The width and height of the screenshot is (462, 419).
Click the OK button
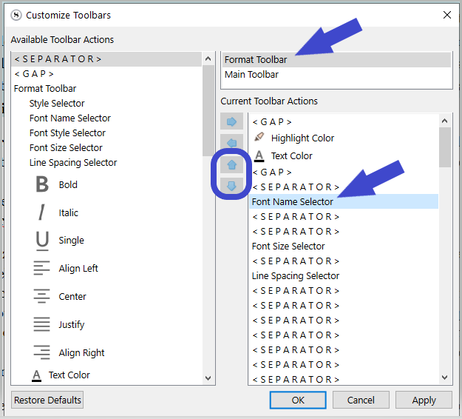click(x=298, y=400)
